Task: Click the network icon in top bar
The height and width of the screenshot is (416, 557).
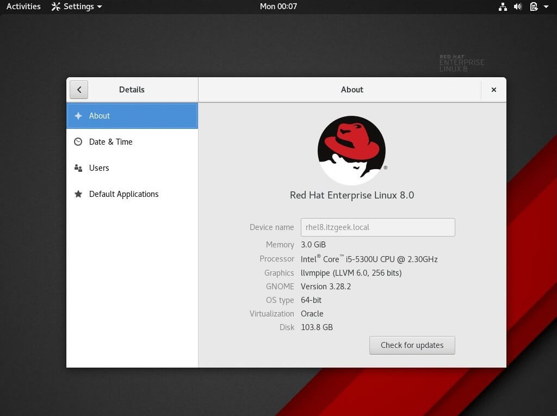Action: 503,7
